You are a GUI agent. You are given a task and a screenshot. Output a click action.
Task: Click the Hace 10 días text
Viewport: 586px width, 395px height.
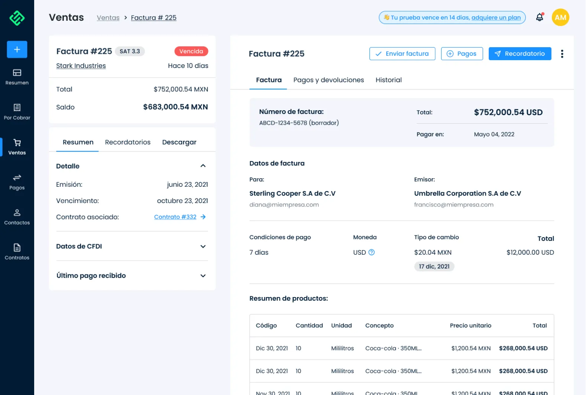point(188,66)
